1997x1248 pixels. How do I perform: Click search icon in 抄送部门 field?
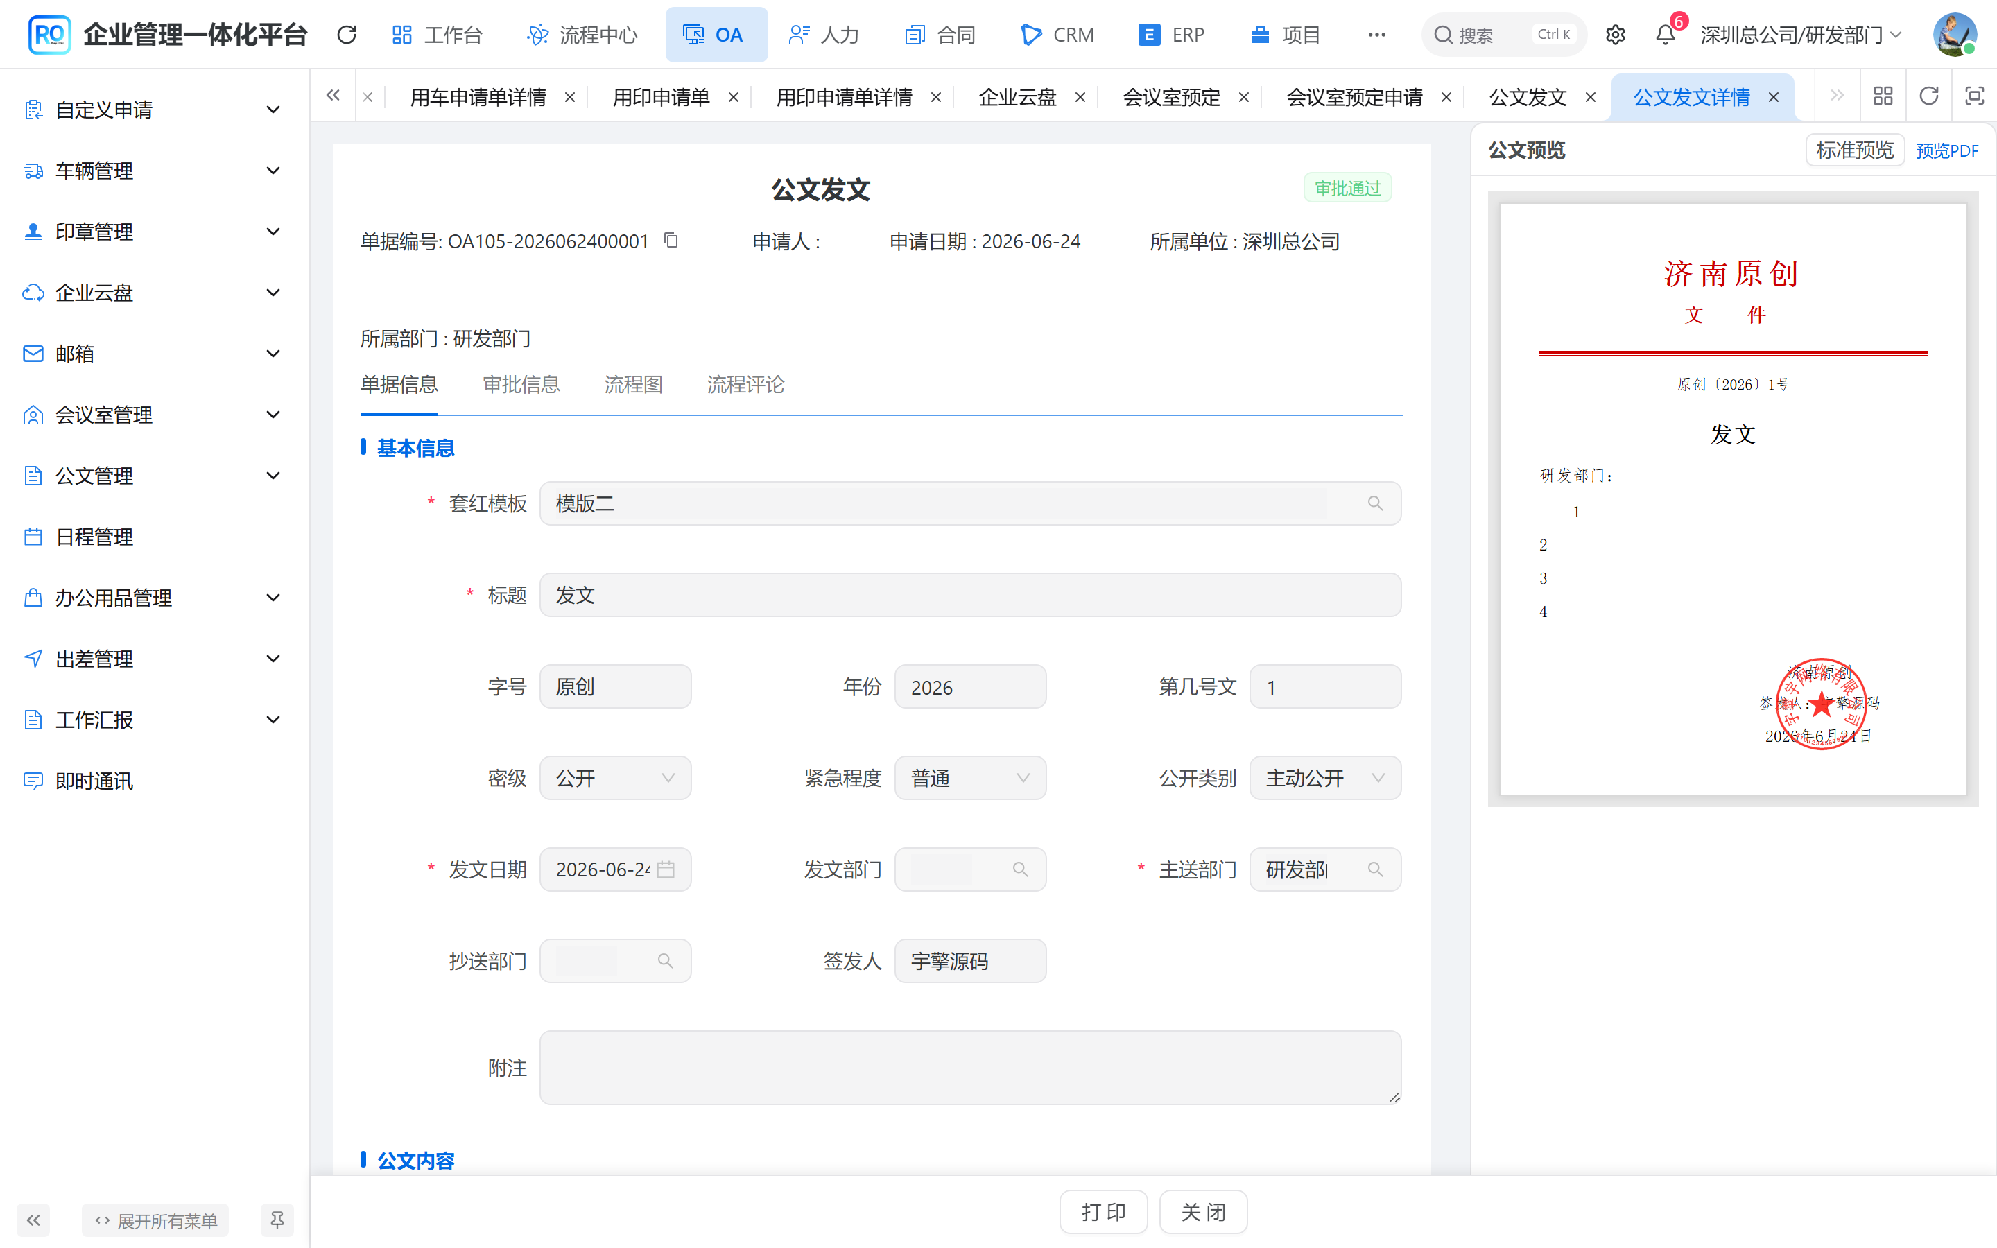(665, 961)
